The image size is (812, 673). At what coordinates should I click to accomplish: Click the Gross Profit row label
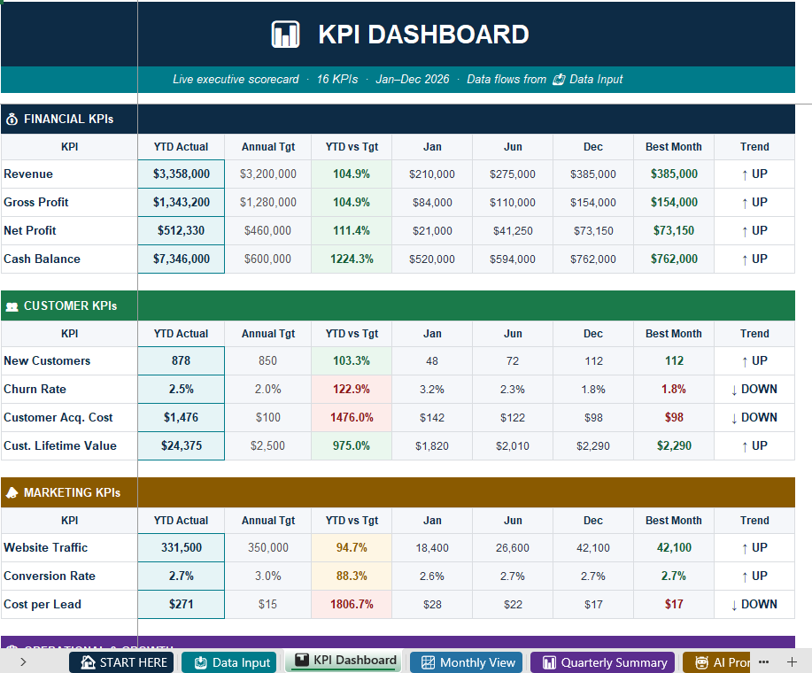click(x=69, y=203)
